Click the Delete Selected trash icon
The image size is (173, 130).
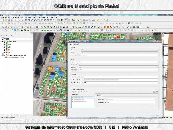coord(26,23)
